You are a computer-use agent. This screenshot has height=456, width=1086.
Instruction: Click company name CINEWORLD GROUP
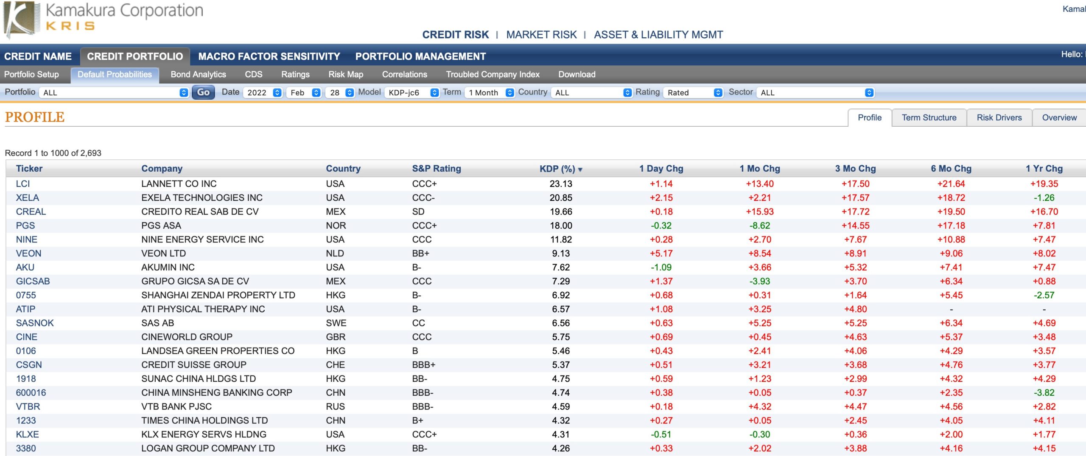[x=187, y=337]
